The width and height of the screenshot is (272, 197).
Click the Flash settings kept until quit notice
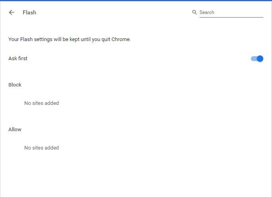click(x=70, y=39)
